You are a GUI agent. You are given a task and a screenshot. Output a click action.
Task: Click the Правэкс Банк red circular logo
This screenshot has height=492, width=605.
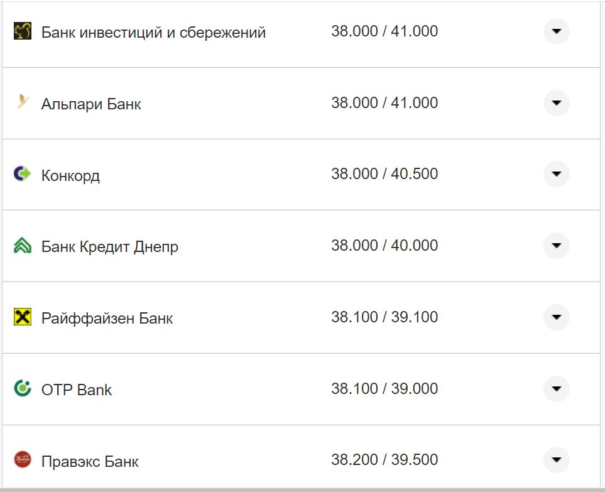click(22, 461)
